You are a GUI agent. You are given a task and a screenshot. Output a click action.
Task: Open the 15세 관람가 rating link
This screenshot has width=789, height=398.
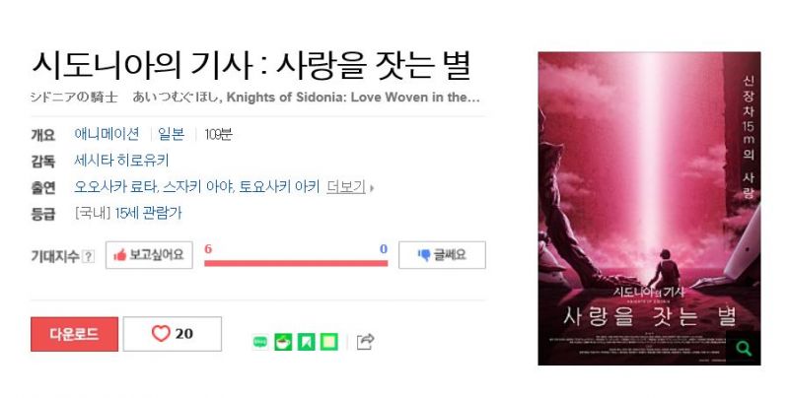point(148,213)
